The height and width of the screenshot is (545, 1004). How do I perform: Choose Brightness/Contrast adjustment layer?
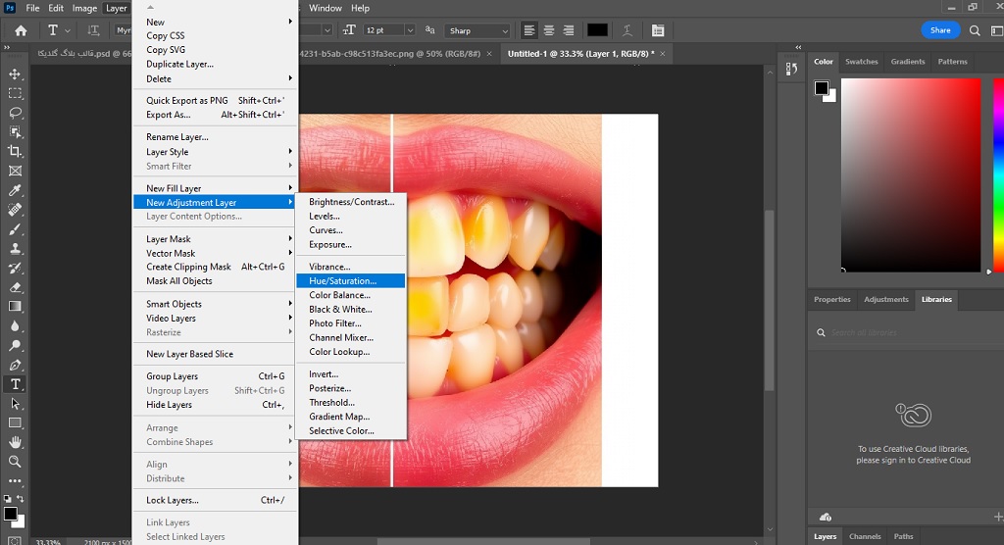351,202
